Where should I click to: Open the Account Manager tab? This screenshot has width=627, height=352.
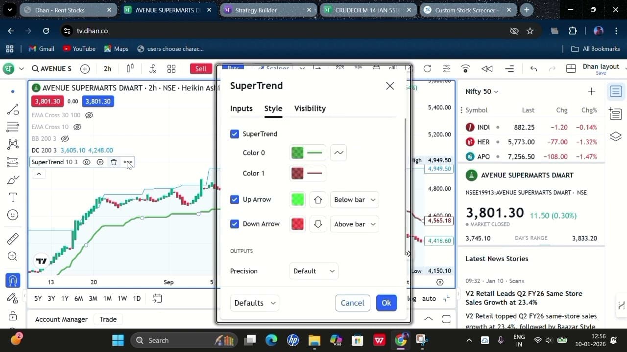(61, 319)
